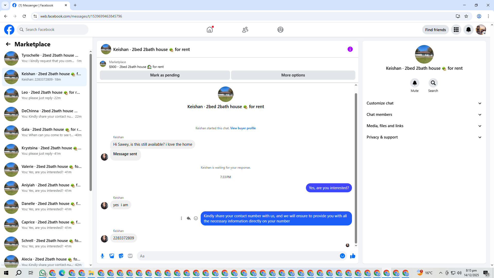Image resolution: width=494 pixels, height=278 pixels.
Task: Click the reply arrow beside message
Action: click(x=189, y=218)
